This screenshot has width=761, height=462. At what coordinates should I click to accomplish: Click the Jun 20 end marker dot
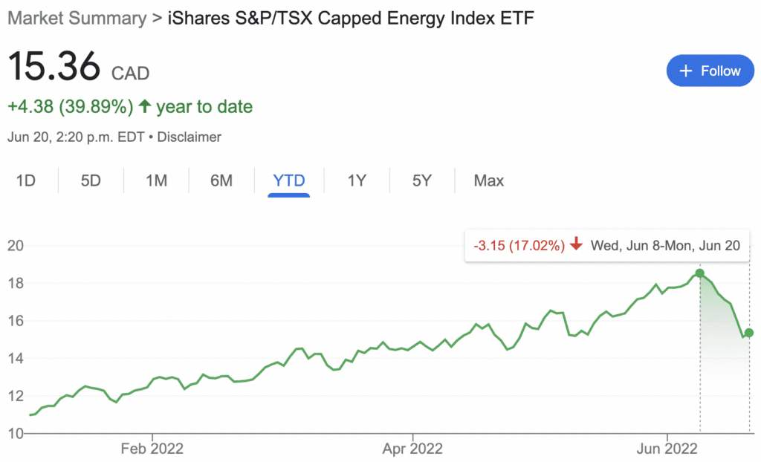pos(749,333)
